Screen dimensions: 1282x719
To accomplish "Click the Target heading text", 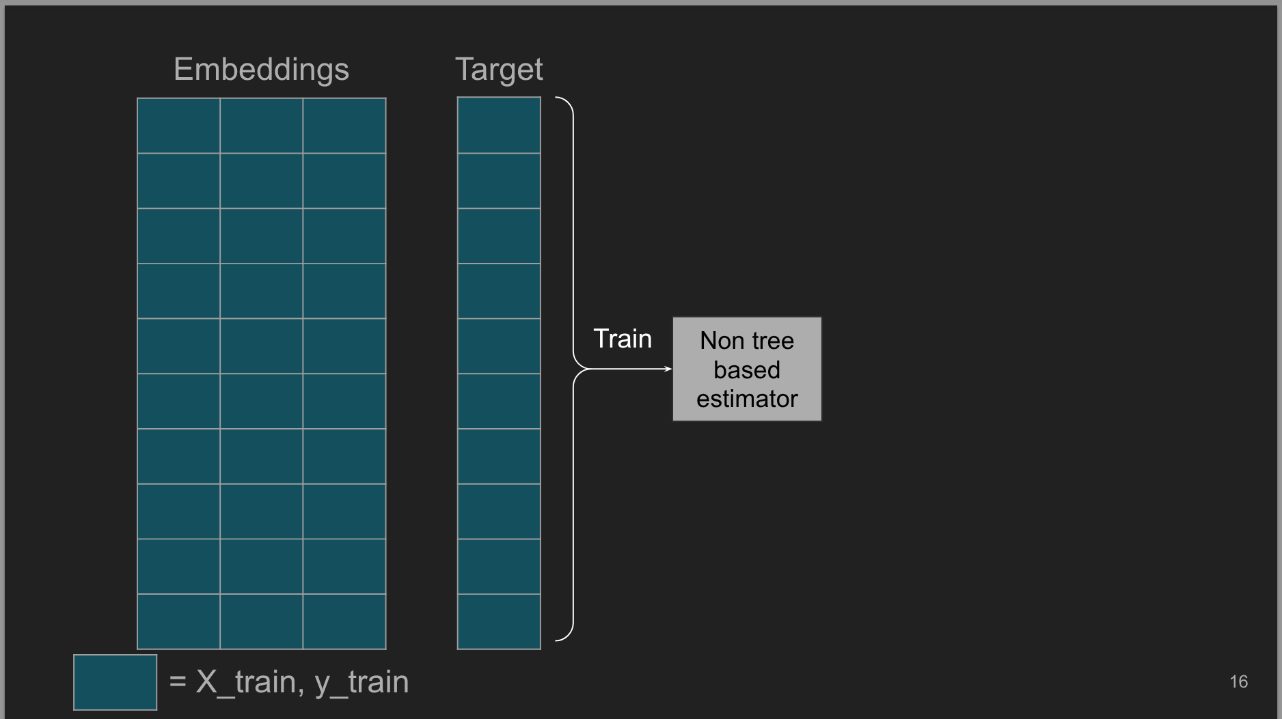I will pos(499,70).
